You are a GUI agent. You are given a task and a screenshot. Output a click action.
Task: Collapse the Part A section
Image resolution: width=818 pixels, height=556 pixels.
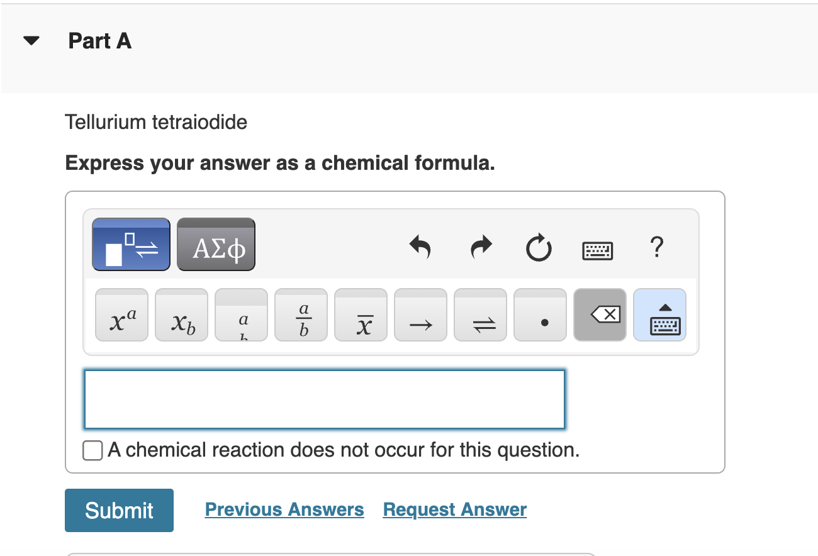31,42
